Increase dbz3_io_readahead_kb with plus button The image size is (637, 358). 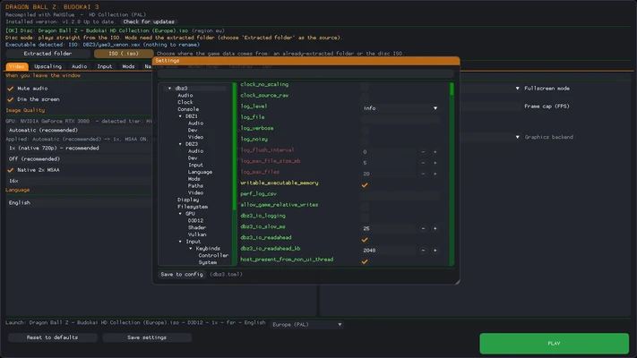(x=435, y=251)
